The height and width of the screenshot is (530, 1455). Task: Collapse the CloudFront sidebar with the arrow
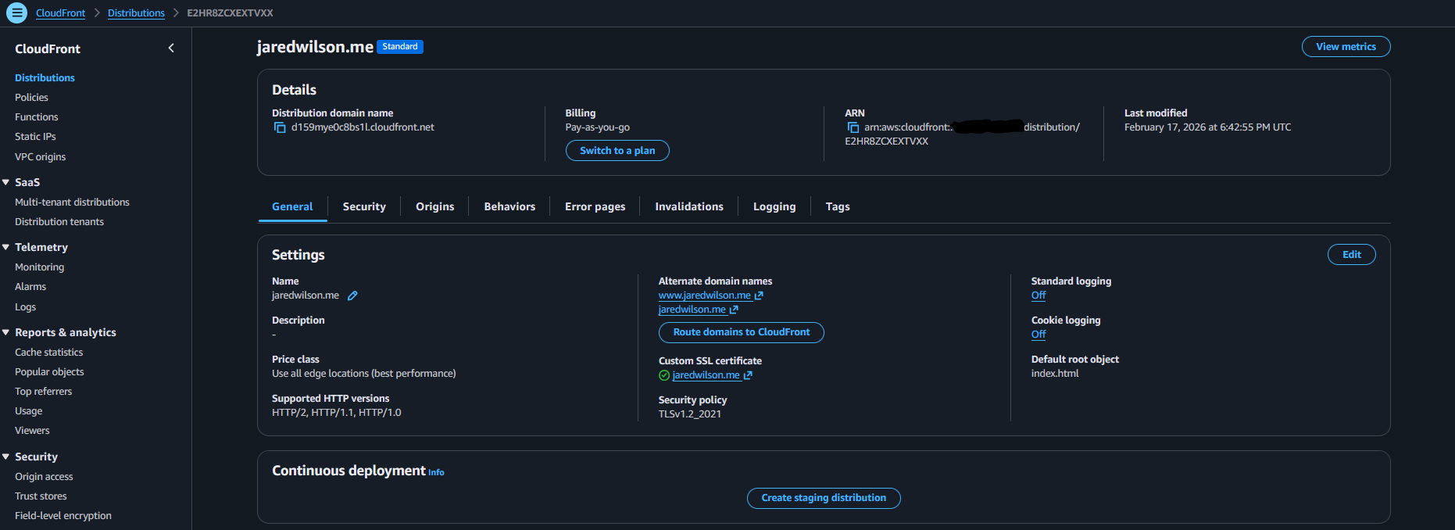[x=171, y=48]
